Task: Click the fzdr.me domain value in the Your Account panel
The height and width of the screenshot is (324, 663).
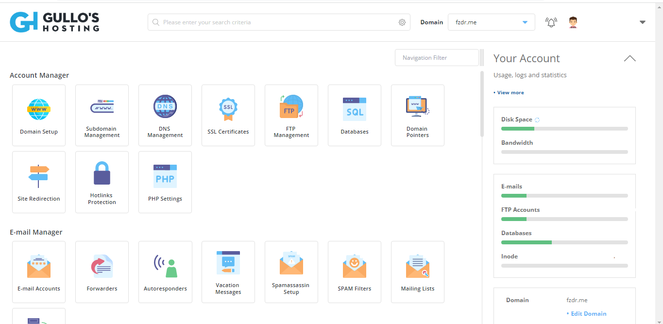Action: coord(577,300)
